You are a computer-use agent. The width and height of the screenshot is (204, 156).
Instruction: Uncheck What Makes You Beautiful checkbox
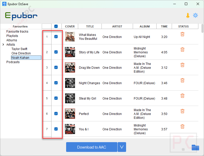pyautogui.click(x=56, y=37)
